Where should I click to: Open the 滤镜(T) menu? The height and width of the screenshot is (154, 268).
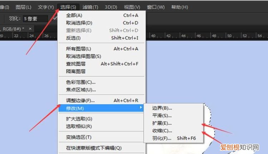[90, 7]
